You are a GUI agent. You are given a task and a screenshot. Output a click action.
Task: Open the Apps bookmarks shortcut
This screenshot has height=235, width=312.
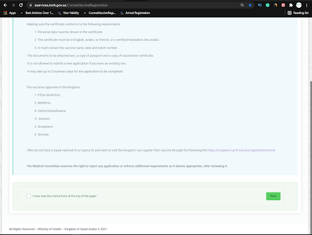[x=10, y=13]
